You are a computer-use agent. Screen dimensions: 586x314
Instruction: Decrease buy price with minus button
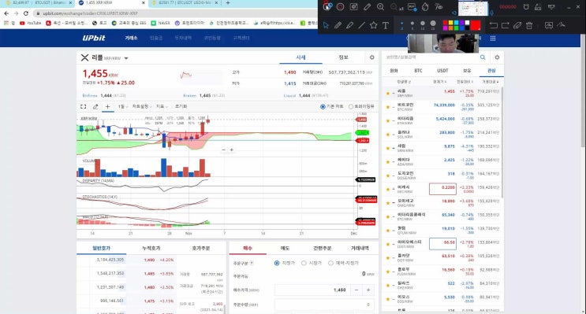pyautogui.click(x=356, y=290)
